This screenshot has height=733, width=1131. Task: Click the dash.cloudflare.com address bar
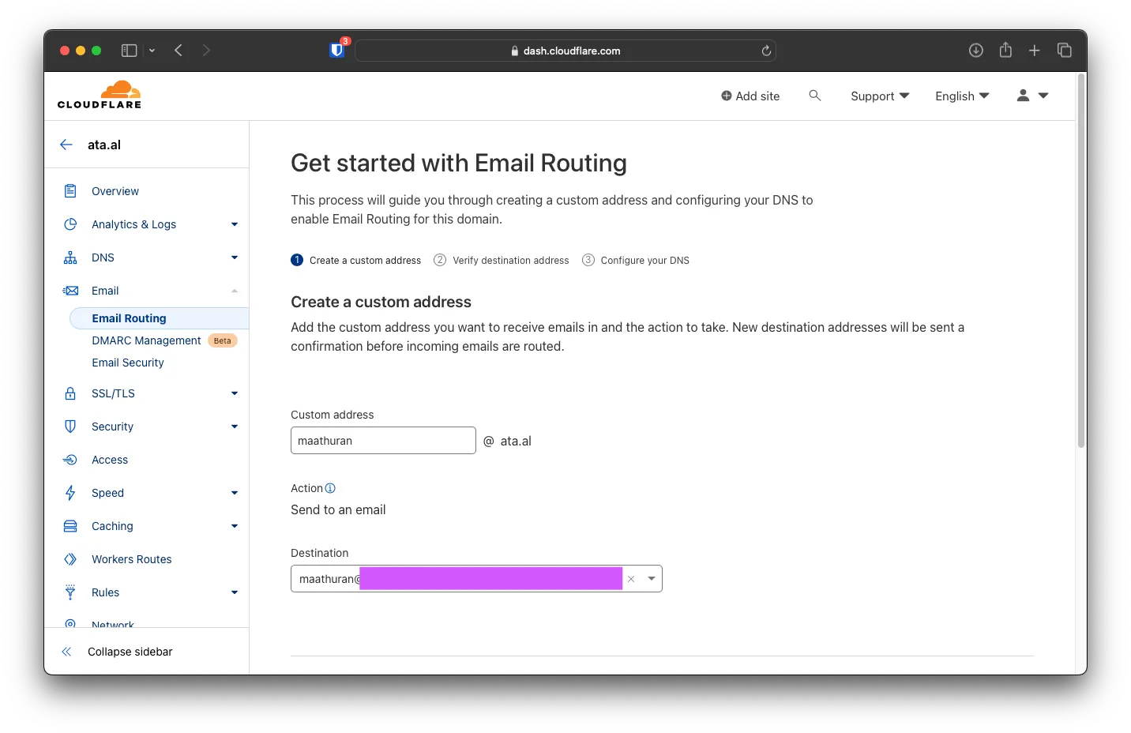click(x=565, y=51)
